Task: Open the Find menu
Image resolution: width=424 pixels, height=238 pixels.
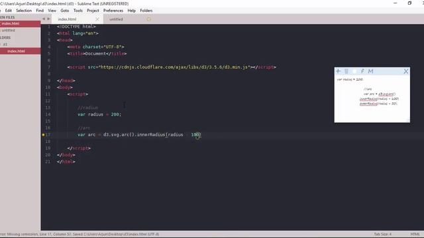Action: (x=40, y=11)
